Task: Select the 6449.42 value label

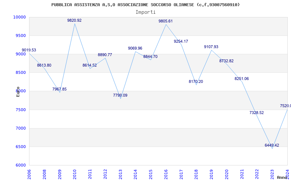Action: [x=272, y=146]
